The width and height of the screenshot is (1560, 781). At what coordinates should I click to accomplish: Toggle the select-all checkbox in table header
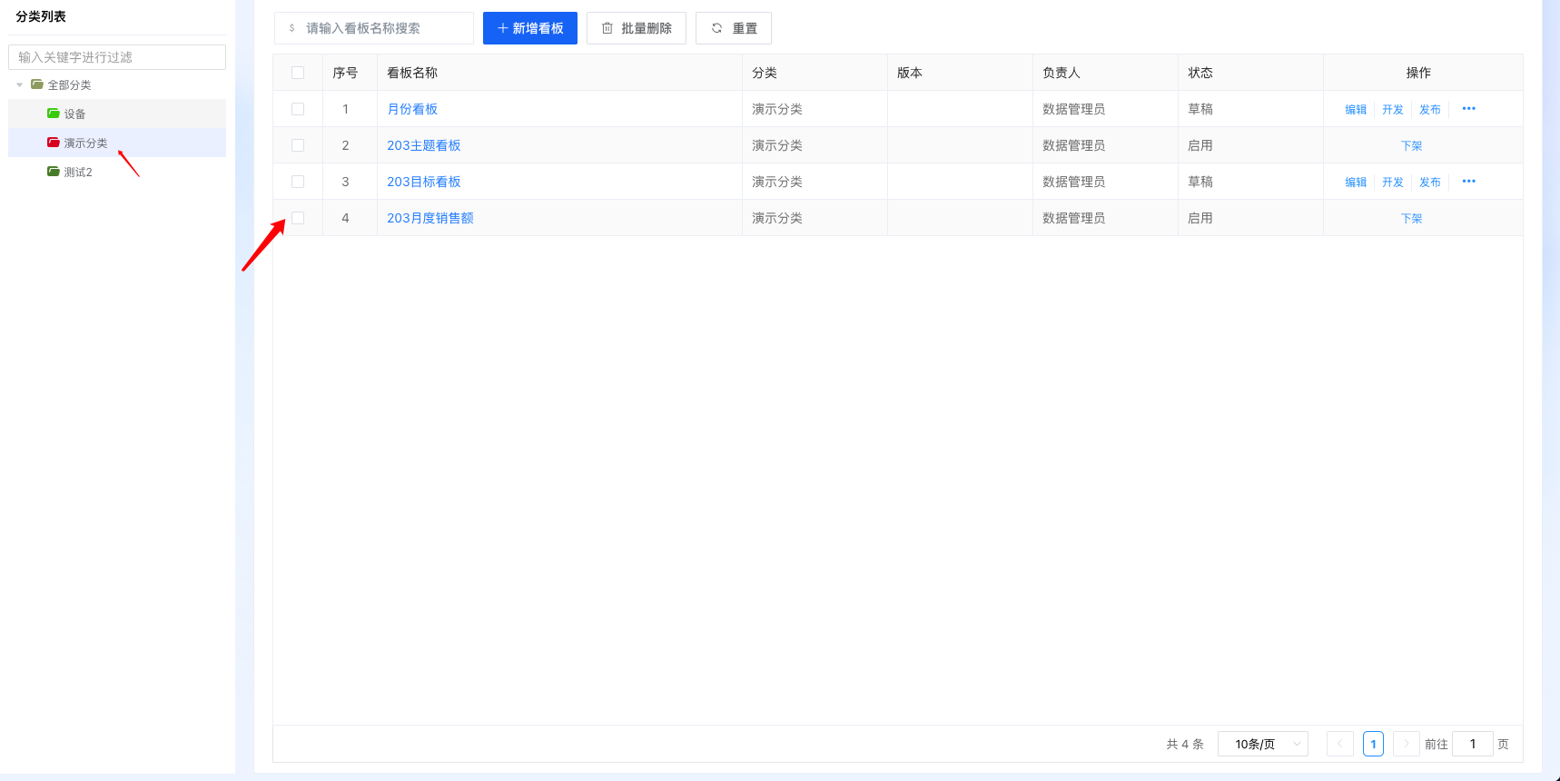298,73
